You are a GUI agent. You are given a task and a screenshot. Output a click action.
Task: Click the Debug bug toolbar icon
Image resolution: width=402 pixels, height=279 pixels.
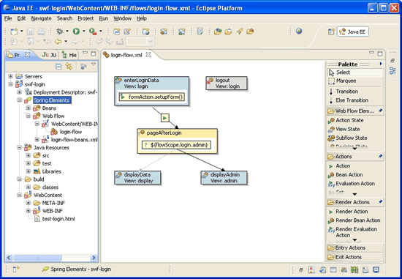59,31
